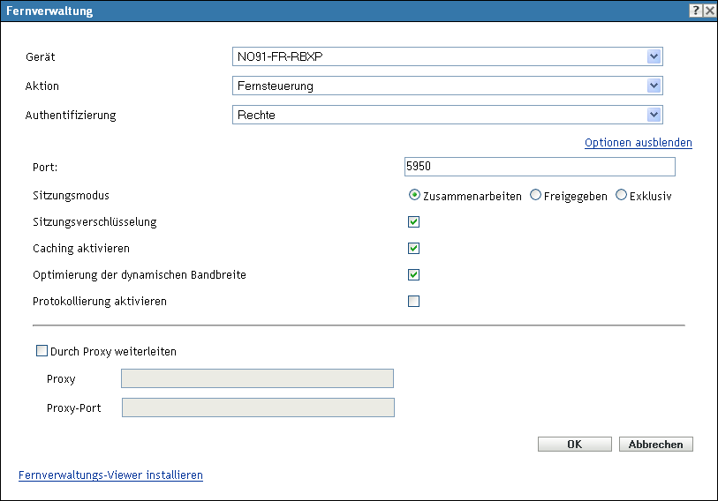Image resolution: width=718 pixels, height=501 pixels.
Task: Click the help question mark icon
Action: (696, 10)
